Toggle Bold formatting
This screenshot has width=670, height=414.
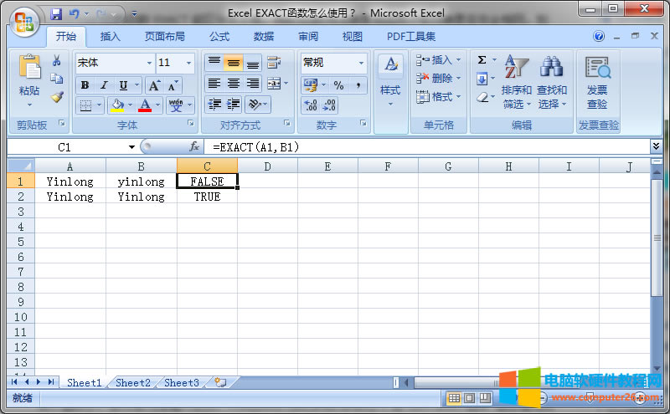point(85,85)
